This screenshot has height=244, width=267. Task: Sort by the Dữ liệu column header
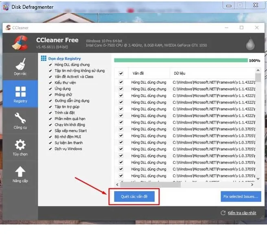click(x=212, y=73)
